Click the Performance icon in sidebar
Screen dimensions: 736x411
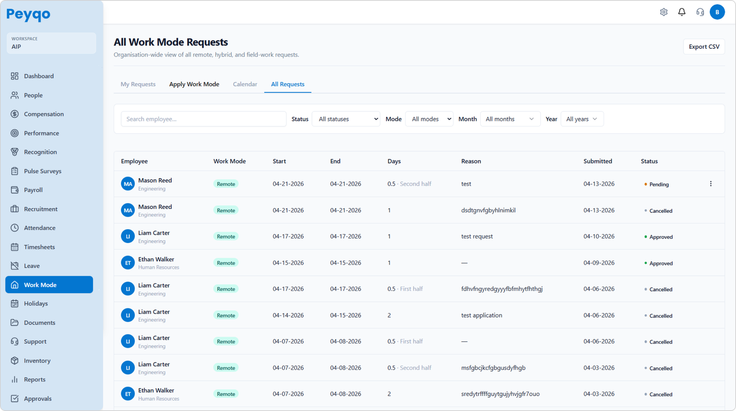pos(15,133)
